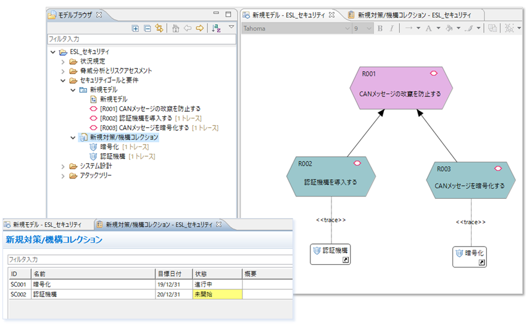Image resolution: width=532 pixels, height=336 pixels.
Task: Click the Back arrow in model browser
Action: [x=188, y=28]
